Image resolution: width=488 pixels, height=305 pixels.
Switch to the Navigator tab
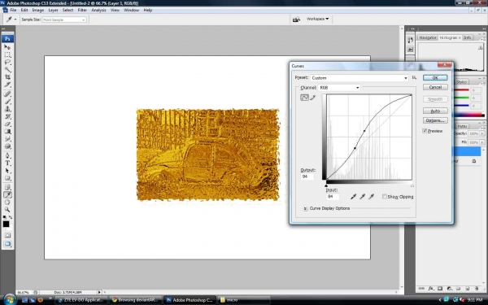427,37
